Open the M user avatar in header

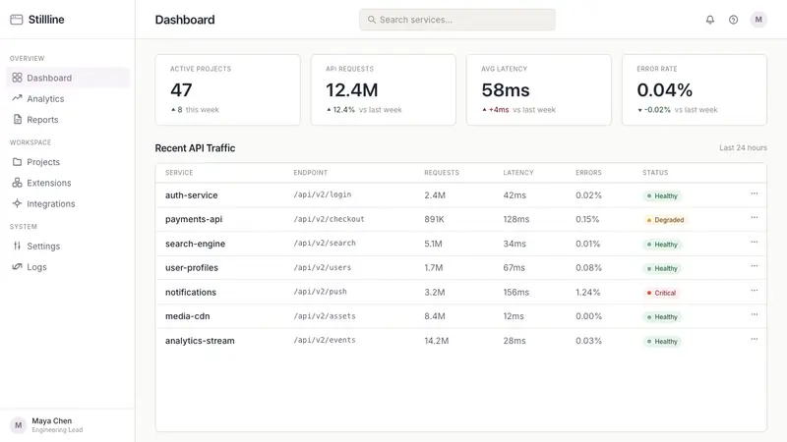[x=758, y=20]
